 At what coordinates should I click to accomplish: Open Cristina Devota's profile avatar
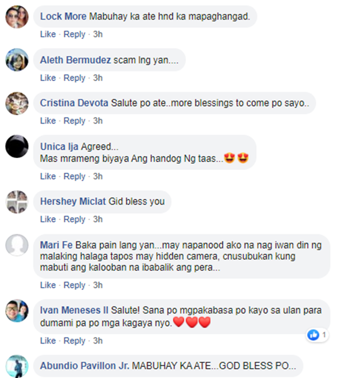pyautogui.click(x=17, y=104)
